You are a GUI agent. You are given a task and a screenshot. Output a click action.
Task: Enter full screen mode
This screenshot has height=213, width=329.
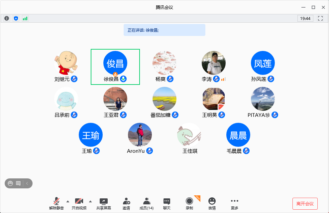[x=320, y=18]
